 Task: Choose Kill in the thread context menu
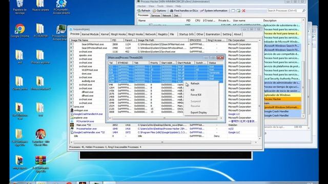pos(193,90)
